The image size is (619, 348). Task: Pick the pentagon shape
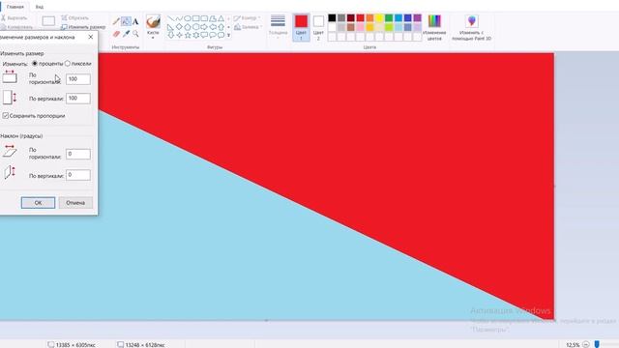(188, 27)
